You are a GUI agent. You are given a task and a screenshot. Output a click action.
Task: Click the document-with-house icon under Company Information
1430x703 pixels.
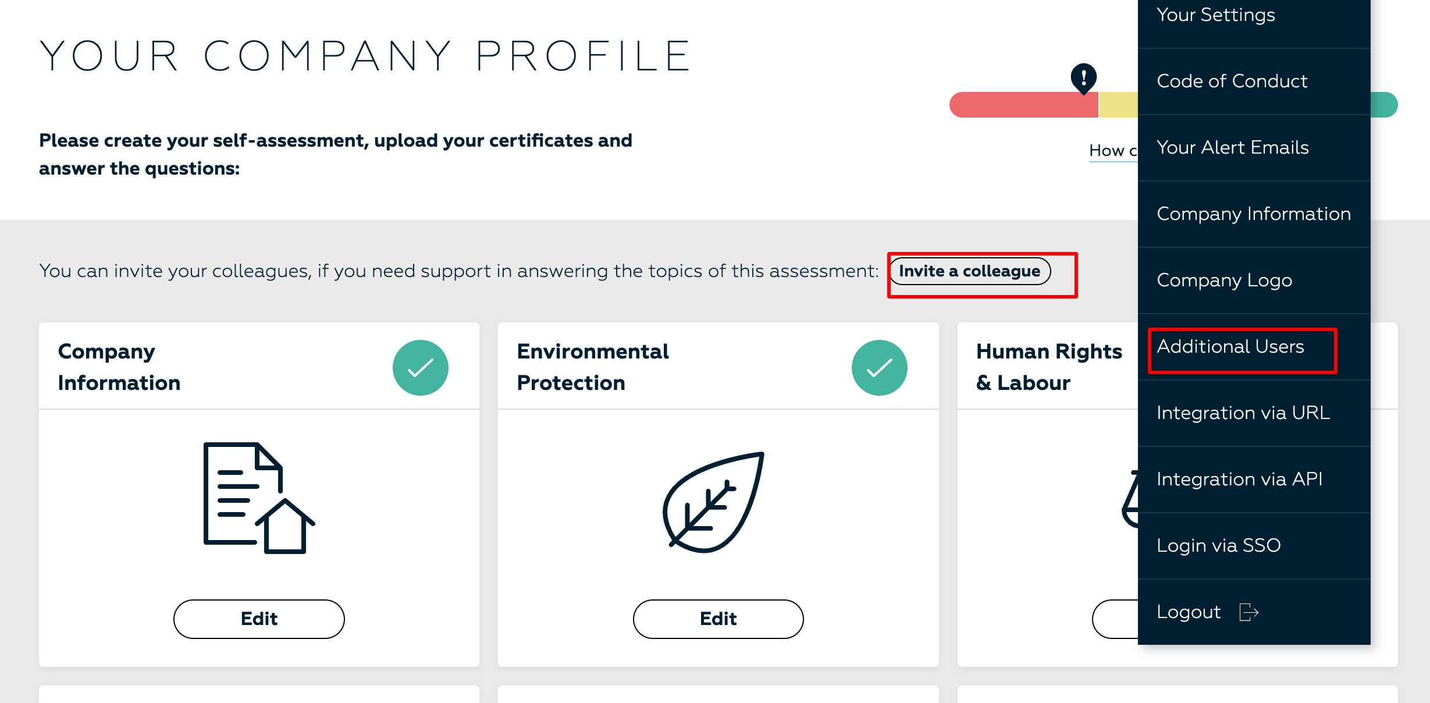258,498
